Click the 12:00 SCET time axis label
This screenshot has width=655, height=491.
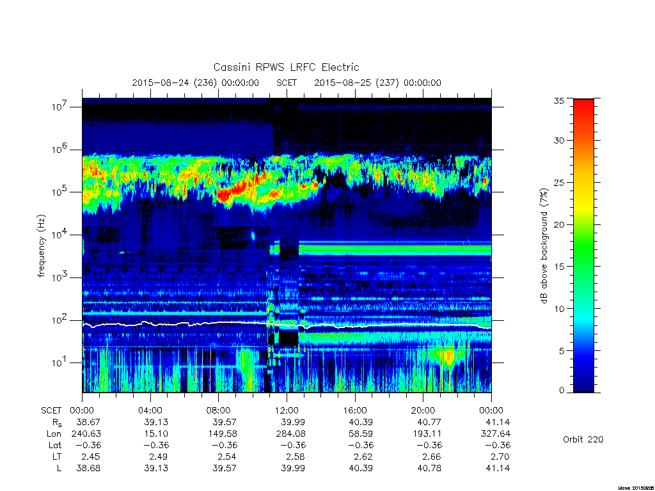(287, 410)
